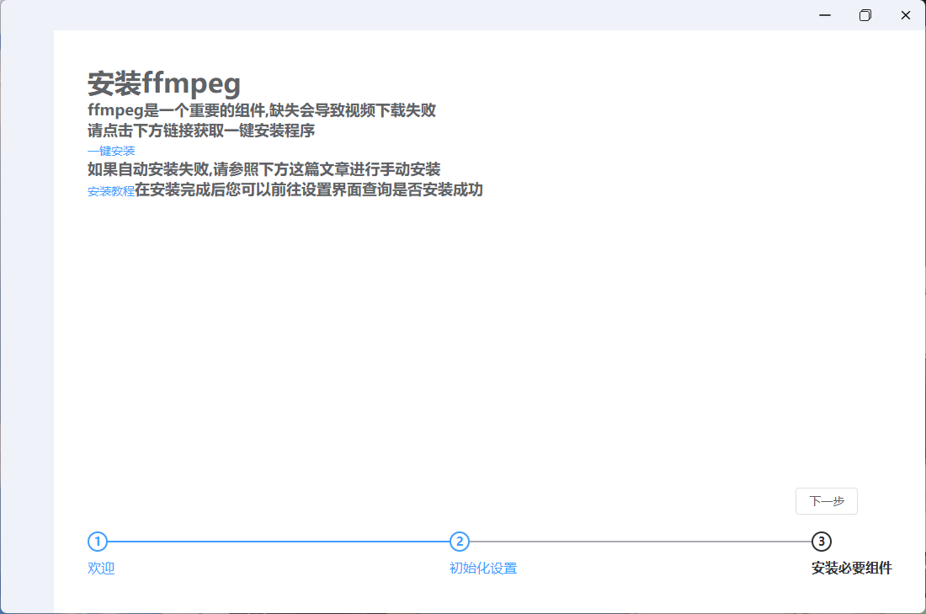Minimize the installer window

coord(825,15)
